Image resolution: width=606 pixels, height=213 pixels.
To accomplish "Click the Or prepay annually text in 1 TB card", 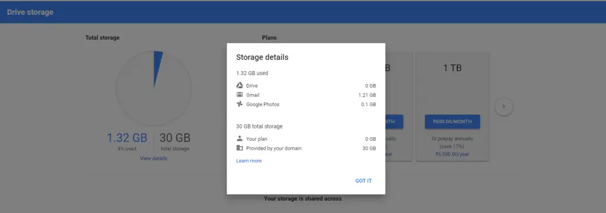I will coord(452,138).
